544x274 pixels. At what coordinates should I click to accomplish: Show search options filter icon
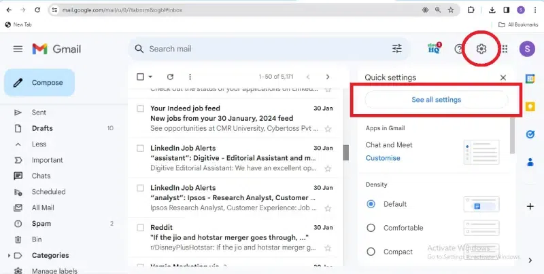click(397, 49)
